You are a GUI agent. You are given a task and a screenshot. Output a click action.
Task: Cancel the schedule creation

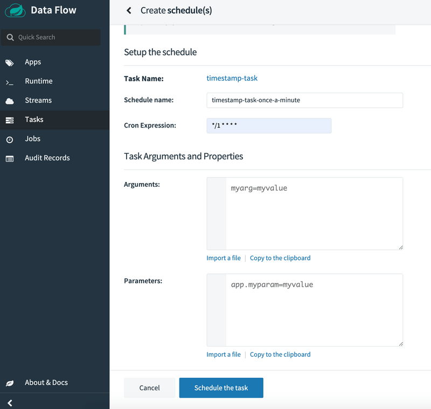pos(150,387)
